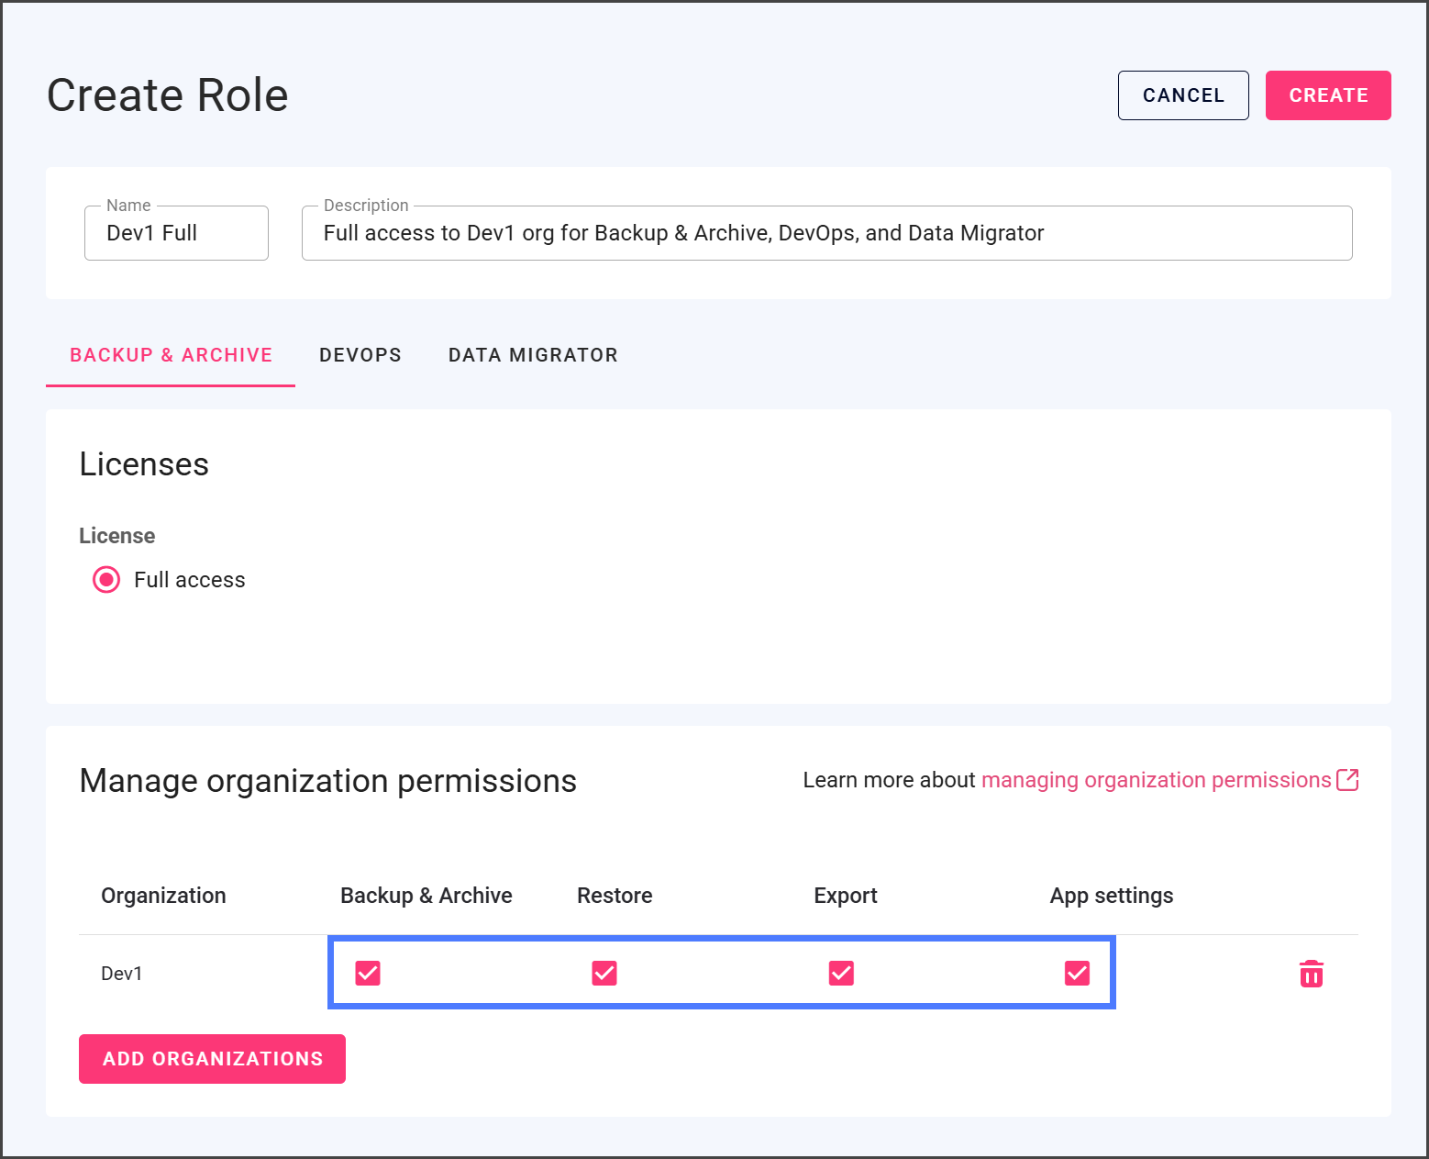Click the Restore column header
Image resolution: width=1429 pixels, height=1159 pixels.
pyautogui.click(x=615, y=896)
